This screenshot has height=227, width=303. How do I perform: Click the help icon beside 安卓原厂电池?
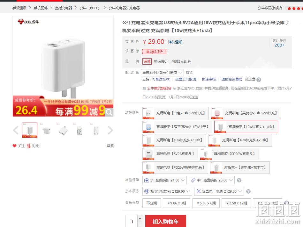[248, 191]
